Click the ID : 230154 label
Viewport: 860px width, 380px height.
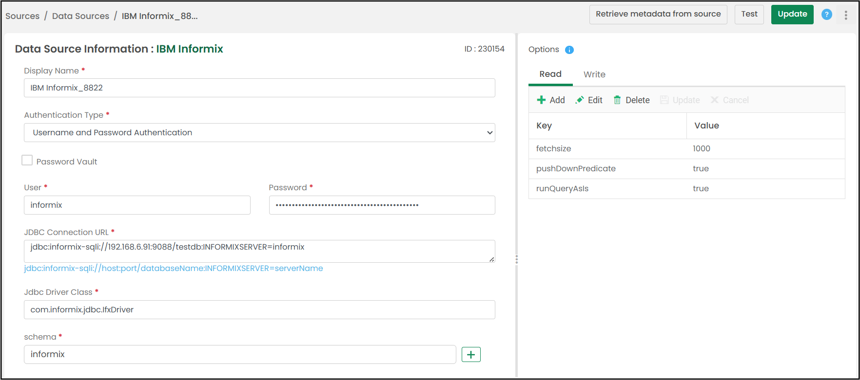pyautogui.click(x=484, y=49)
